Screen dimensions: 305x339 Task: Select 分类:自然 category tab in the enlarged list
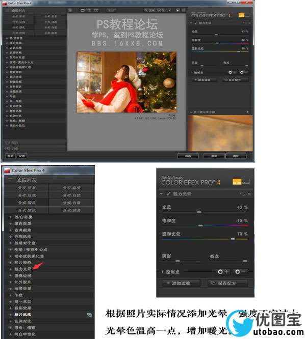(72, 195)
